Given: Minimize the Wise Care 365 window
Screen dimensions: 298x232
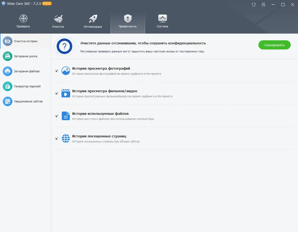Looking at the screenshot, I should [273, 5].
